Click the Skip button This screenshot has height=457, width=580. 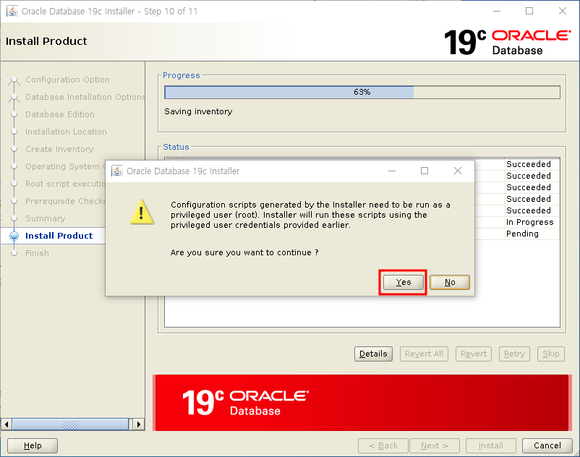[x=551, y=354]
